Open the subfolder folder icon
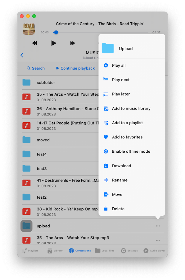185x280 pixels. click(26, 83)
